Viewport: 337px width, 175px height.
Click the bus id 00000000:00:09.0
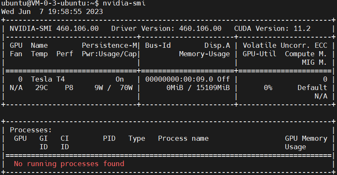[179, 79]
